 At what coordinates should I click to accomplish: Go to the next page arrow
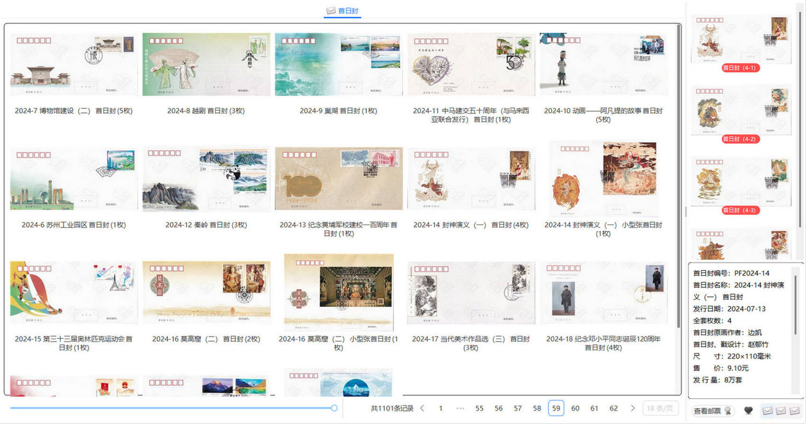point(633,408)
